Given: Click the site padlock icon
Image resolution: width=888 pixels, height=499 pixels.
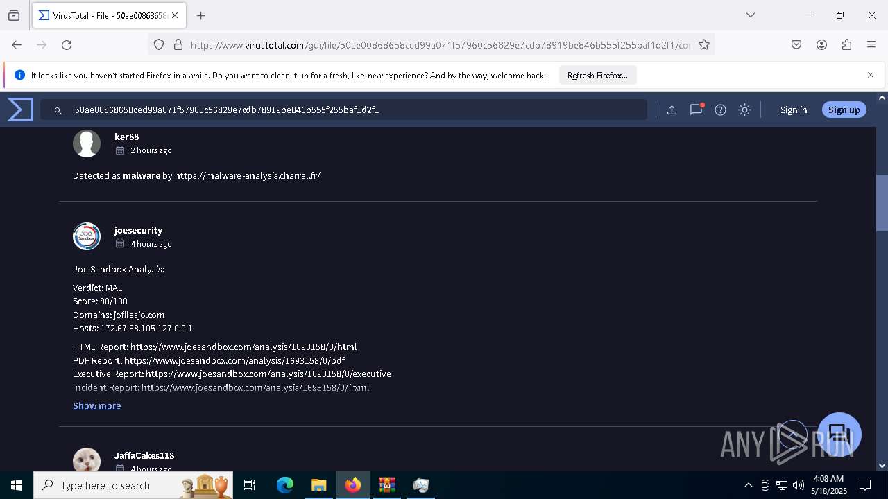Looking at the screenshot, I should coord(178,44).
